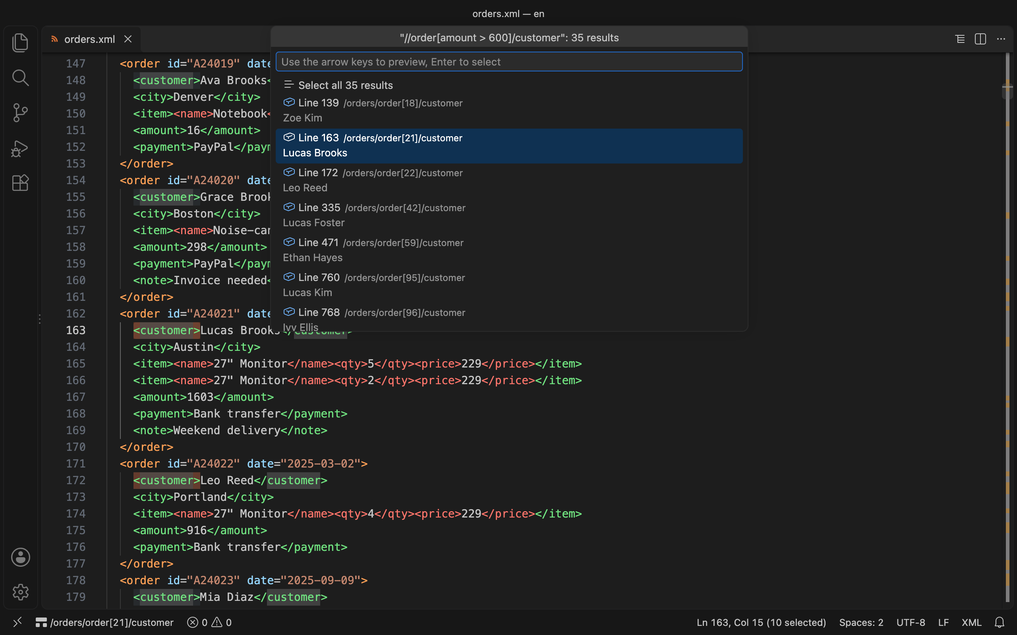Open the Manage gear icon
This screenshot has height=635, width=1017.
tap(20, 592)
